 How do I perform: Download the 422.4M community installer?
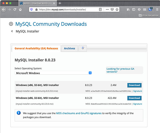coord(134,98)
